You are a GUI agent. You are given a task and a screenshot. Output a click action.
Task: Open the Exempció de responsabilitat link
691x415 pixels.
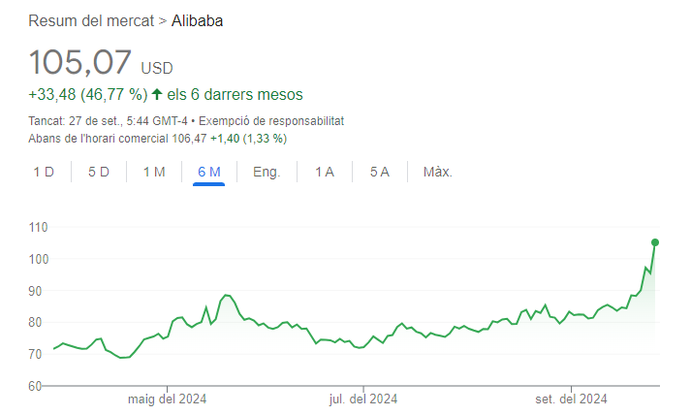[271, 121]
